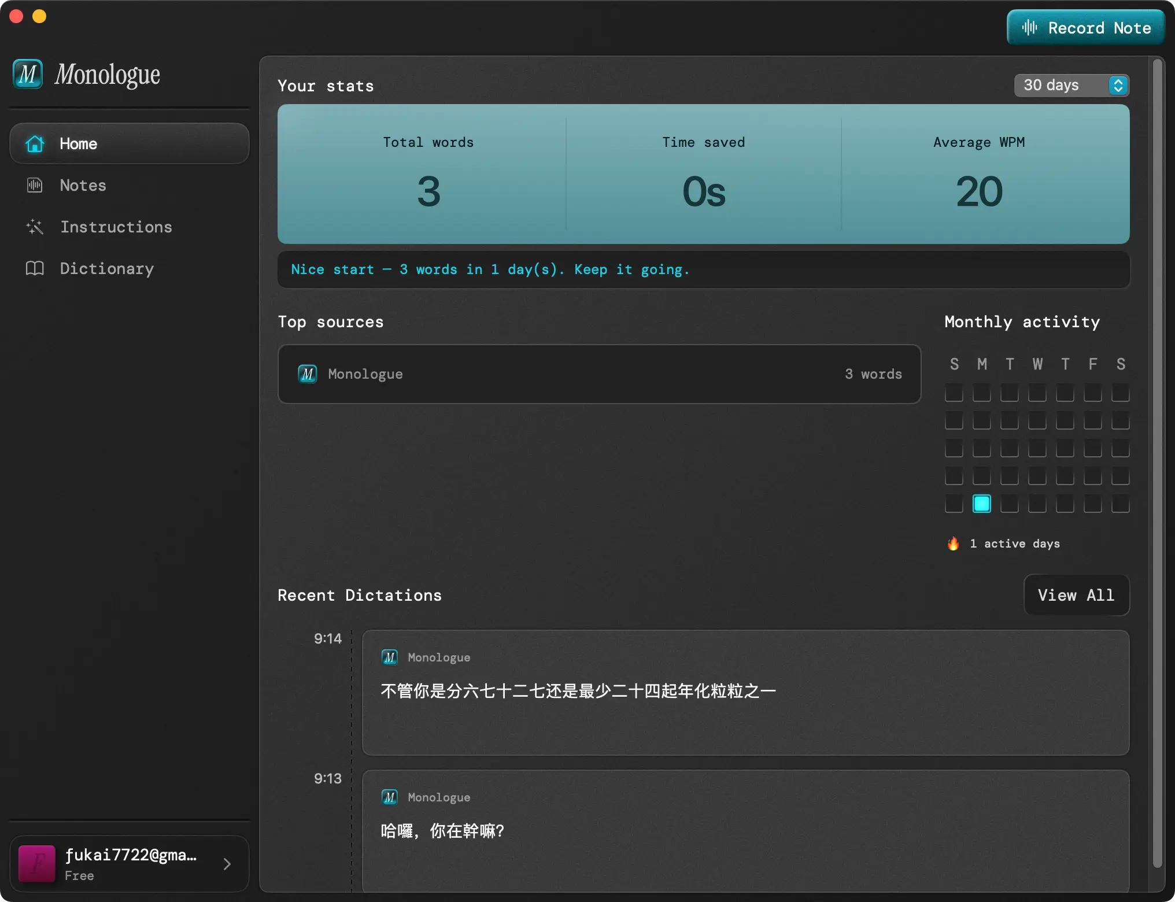
Task: Click the Your stats heading
Action: 326,86
